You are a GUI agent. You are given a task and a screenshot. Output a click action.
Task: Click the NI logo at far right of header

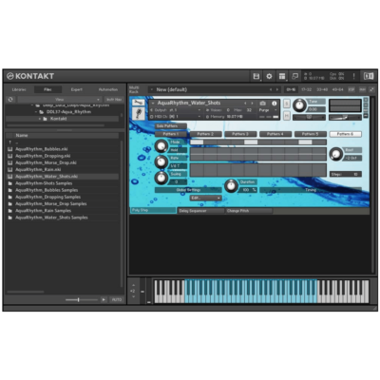click(369, 76)
